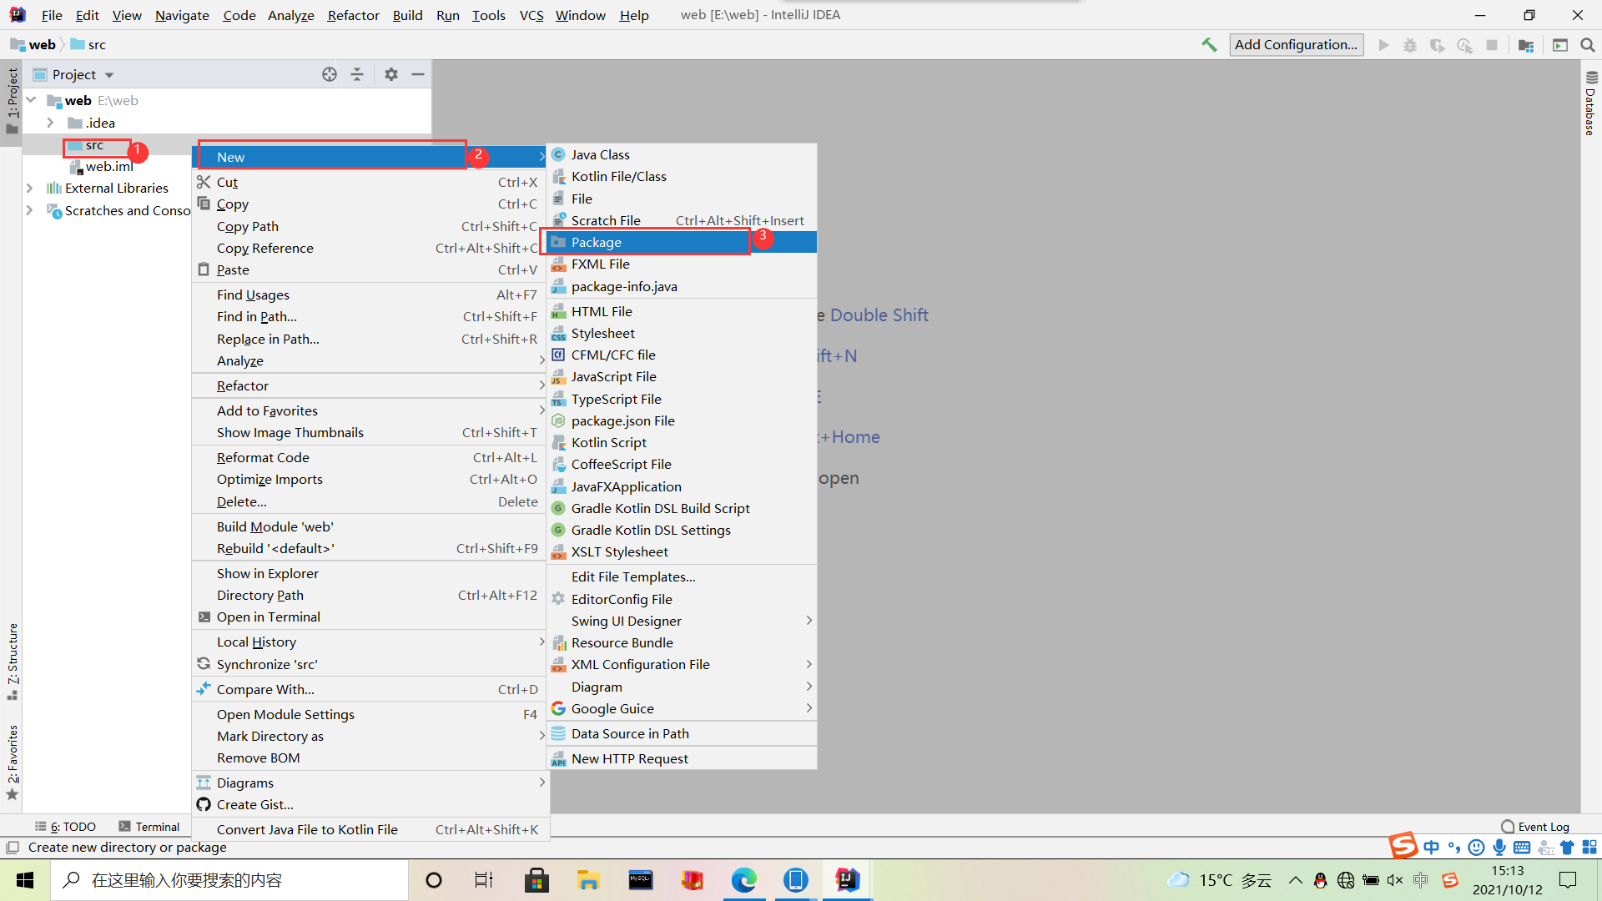This screenshot has height=901, width=1602.
Task: Choose New HTTP Request entry
Action: (682, 758)
